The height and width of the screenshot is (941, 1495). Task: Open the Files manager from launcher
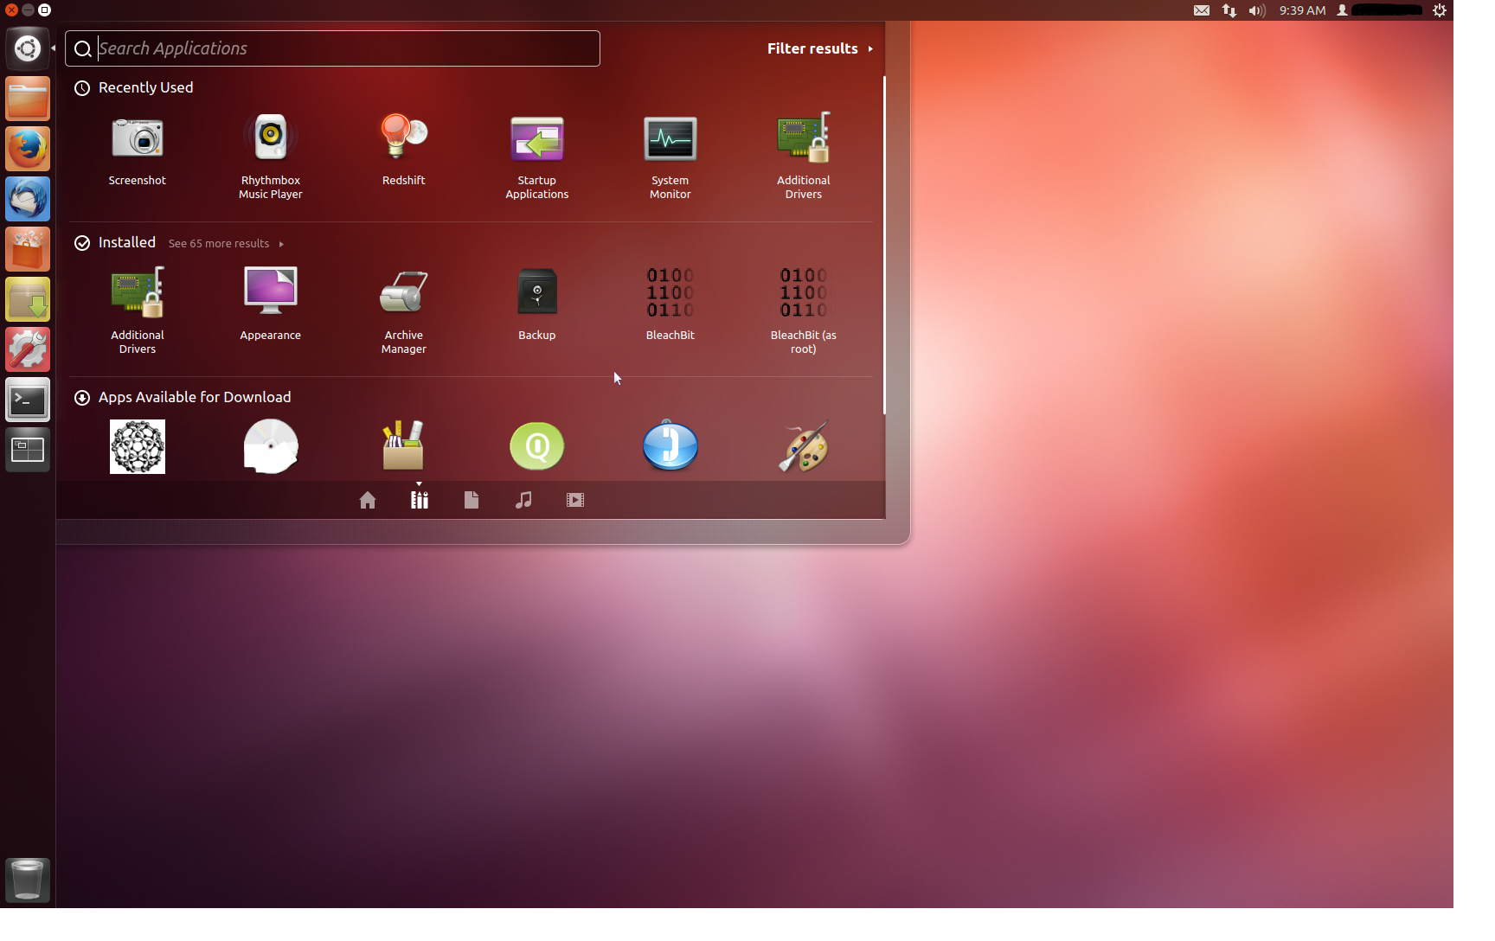coord(28,99)
